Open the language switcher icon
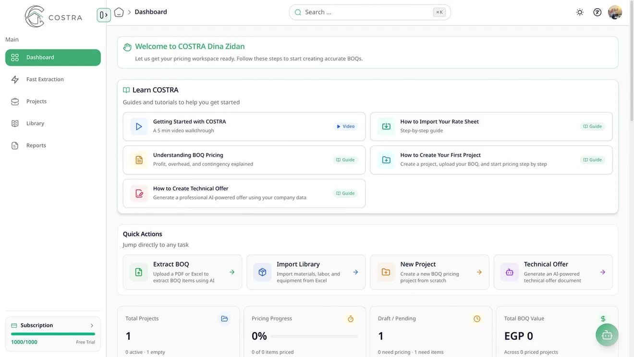This screenshot has width=634, height=357. click(x=597, y=12)
